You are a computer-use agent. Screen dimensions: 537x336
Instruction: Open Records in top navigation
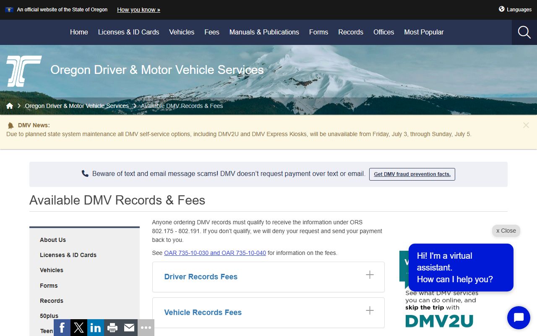(x=351, y=32)
